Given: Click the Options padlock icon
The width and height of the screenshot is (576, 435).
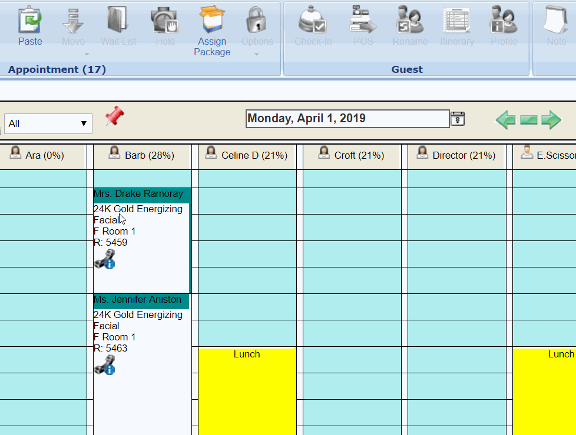Looking at the screenshot, I should (256, 20).
